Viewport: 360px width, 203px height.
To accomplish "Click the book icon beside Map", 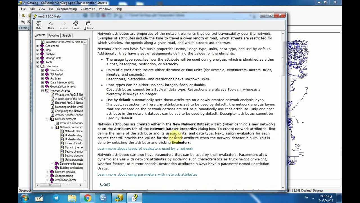I will (42, 50).
